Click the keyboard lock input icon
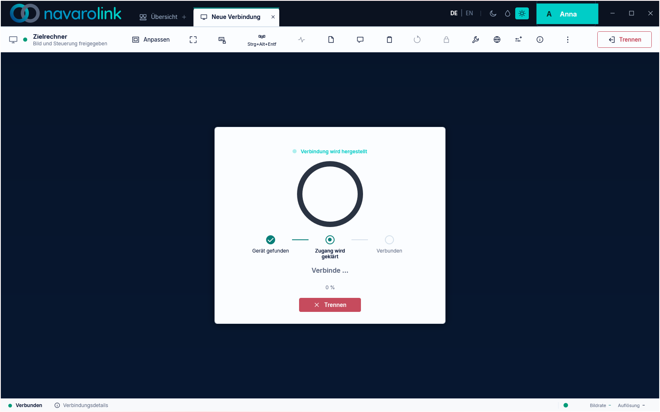660x412 pixels. 222,40
